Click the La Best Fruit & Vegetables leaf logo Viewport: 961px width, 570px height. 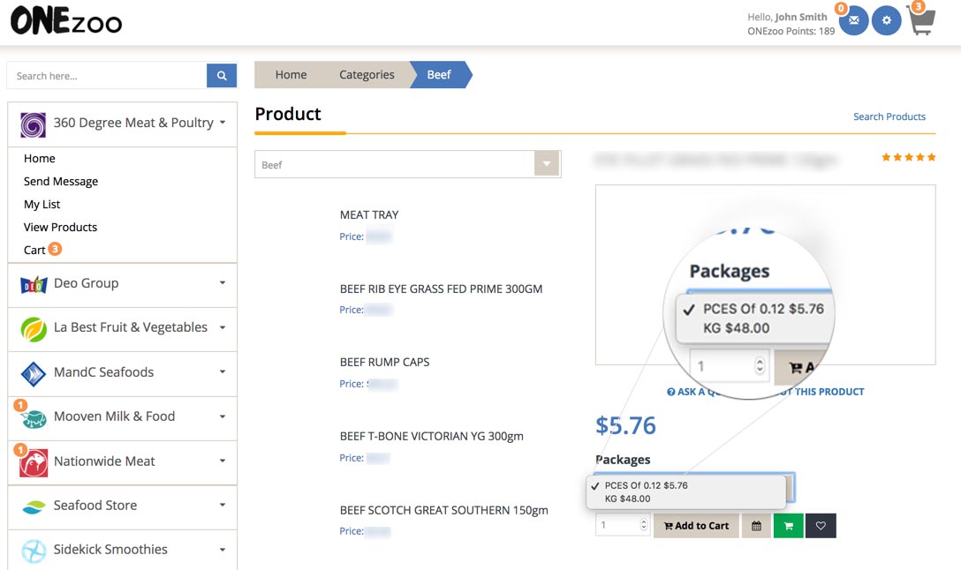click(x=33, y=329)
